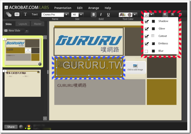Uncheck the Cutout effect checkbox
Image resolution: width=191 pixels, height=134 pixels.
[146, 36]
